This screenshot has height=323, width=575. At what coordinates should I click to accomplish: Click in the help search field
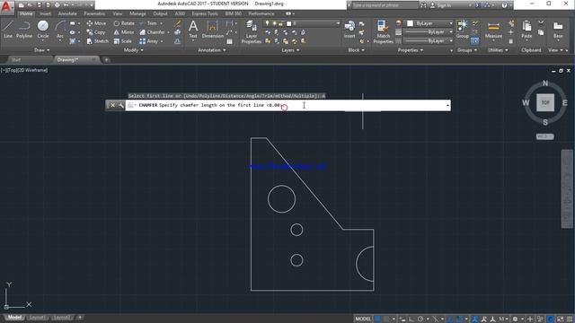click(385, 5)
